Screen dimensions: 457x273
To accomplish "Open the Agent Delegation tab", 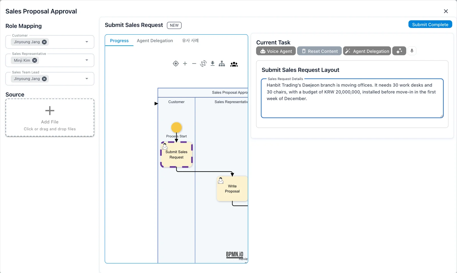I will pyautogui.click(x=155, y=41).
